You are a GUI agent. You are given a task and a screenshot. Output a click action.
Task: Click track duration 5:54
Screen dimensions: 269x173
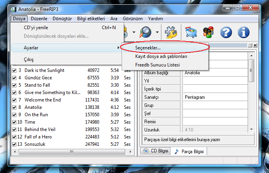pos(115,70)
